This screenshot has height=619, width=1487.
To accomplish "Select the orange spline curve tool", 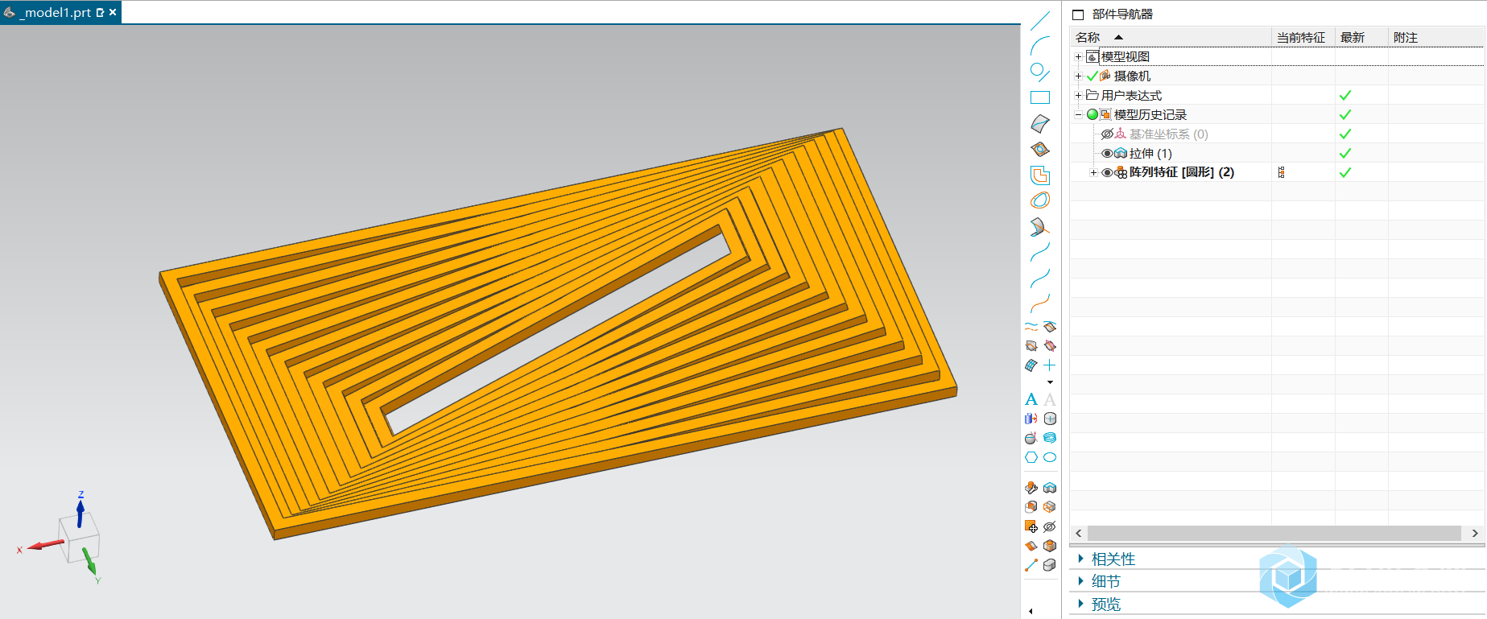I will coord(1040,304).
